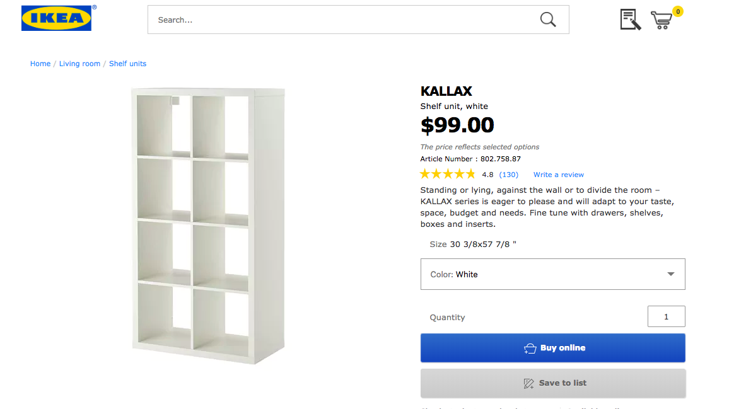
Task: Click the pencil icon on Save to list
Action: pyautogui.click(x=529, y=383)
